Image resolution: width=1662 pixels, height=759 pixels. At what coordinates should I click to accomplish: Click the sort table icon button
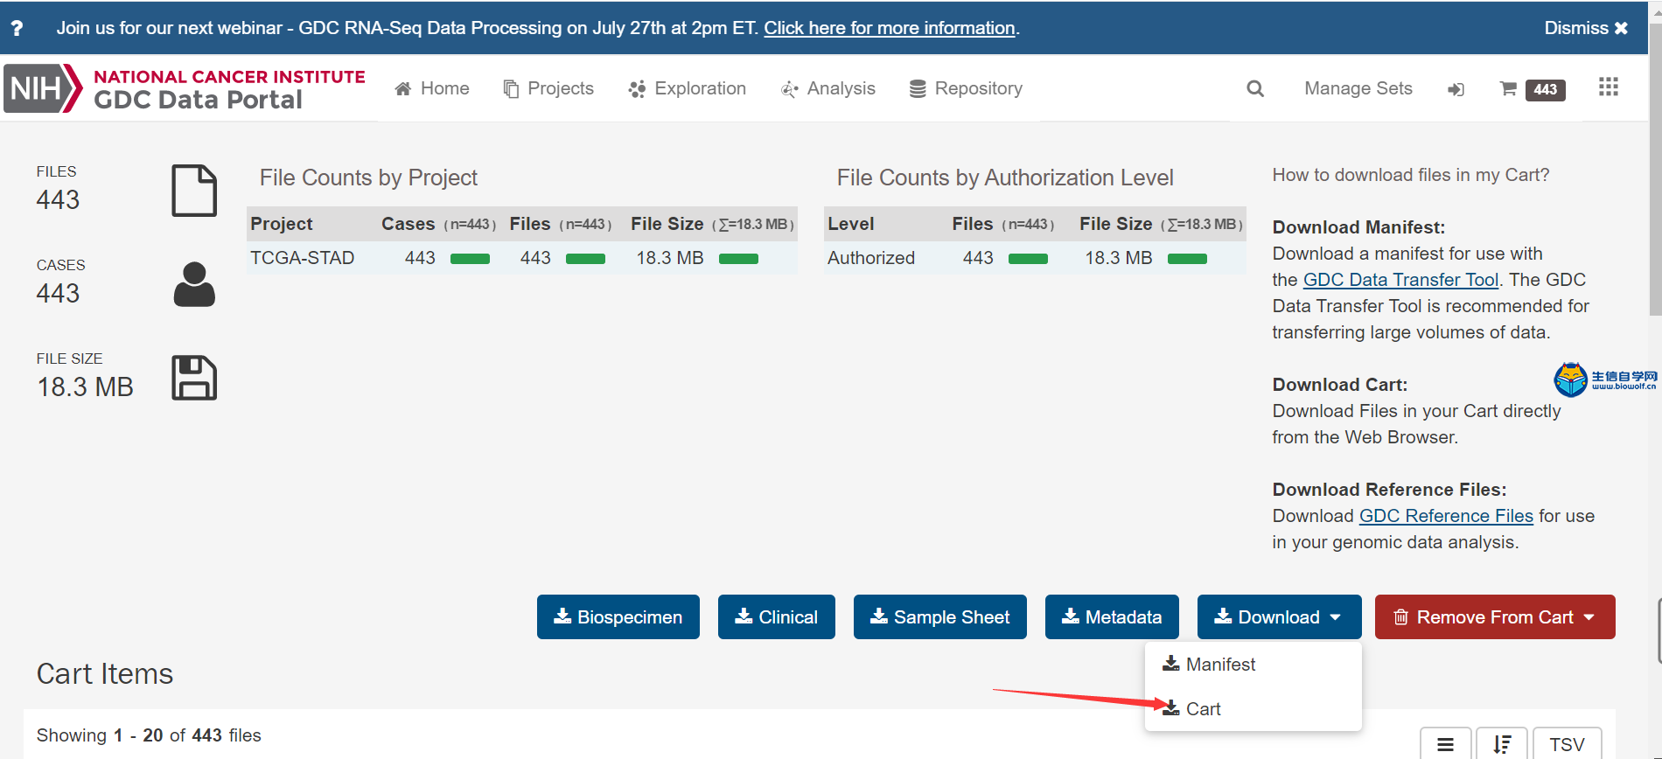(x=1502, y=744)
